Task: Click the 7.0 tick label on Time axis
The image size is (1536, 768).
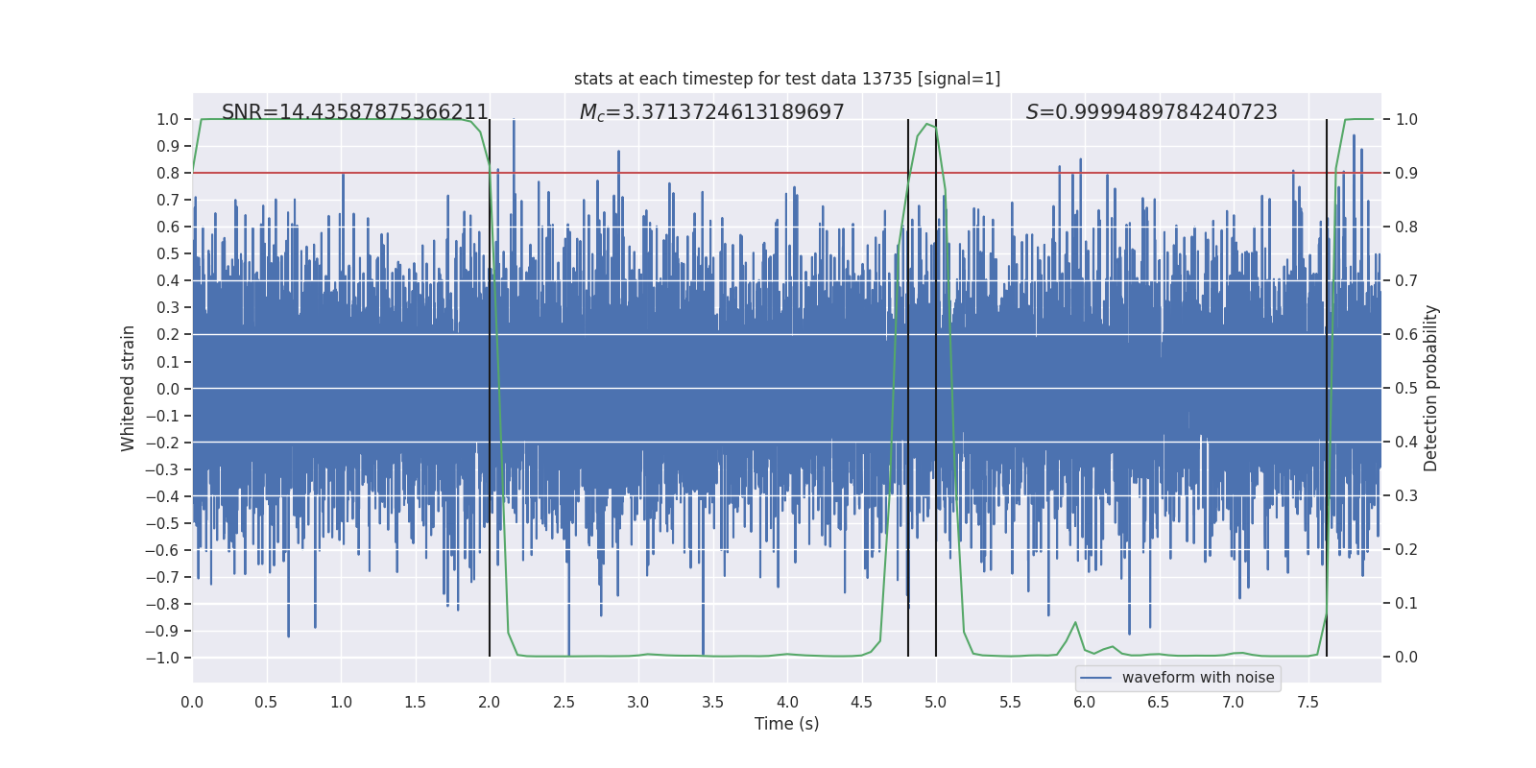Action: coord(1234,702)
